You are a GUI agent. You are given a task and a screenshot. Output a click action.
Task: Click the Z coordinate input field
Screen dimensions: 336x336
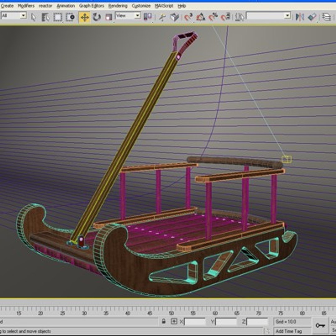[257, 321]
